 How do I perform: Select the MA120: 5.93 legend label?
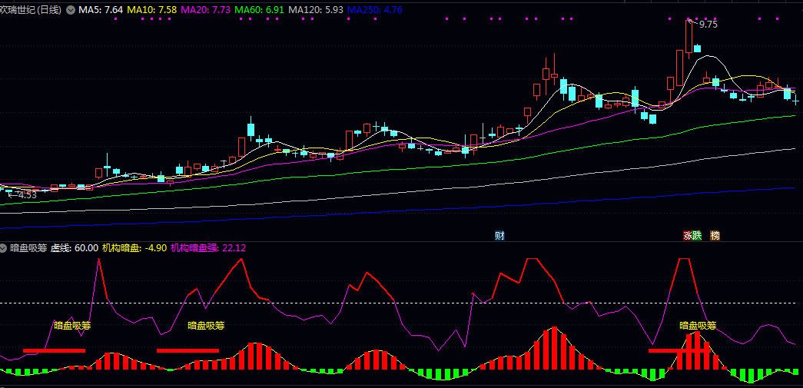pos(316,10)
